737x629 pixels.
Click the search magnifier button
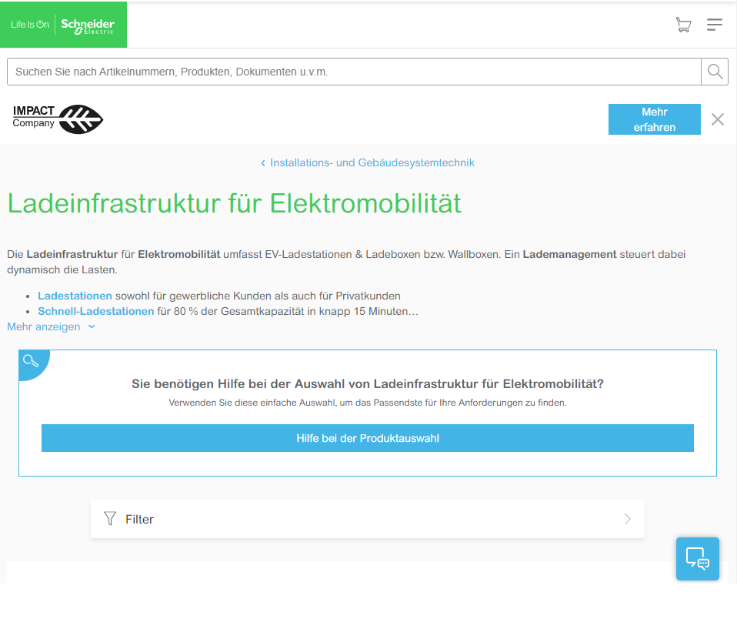pos(715,71)
